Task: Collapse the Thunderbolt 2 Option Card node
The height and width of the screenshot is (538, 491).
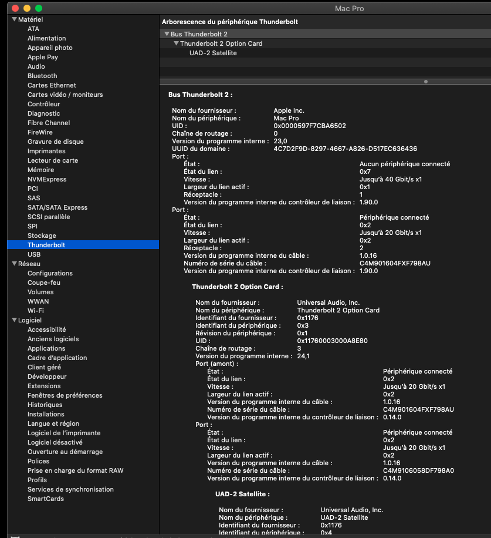Action: click(x=176, y=43)
